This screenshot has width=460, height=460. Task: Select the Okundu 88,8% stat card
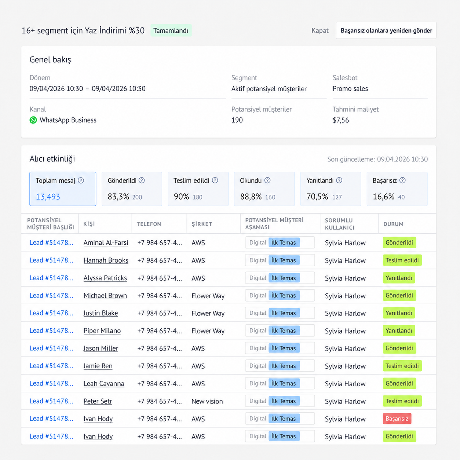[264, 189]
